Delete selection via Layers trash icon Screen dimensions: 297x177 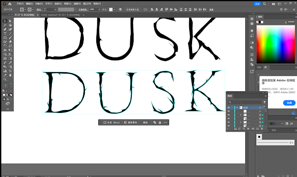pos(262,129)
